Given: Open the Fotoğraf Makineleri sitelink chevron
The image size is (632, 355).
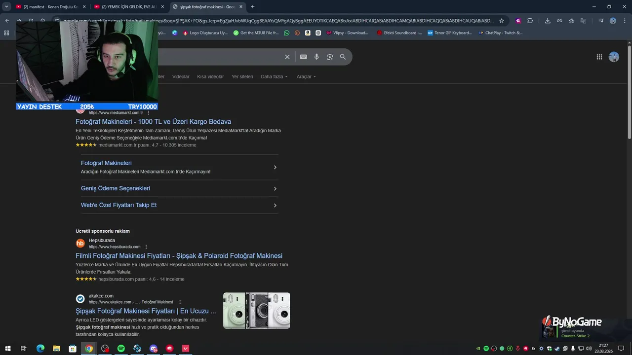Looking at the screenshot, I should pyautogui.click(x=275, y=167).
